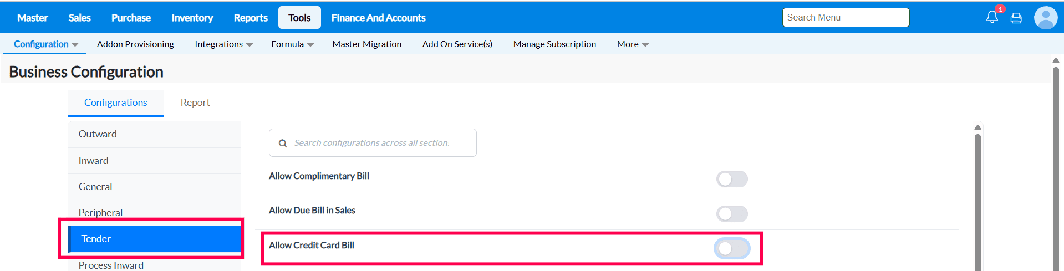The height and width of the screenshot is (271, 1064).
Task: Click the settings list scroll-up arrow
Action: (978, 128)
